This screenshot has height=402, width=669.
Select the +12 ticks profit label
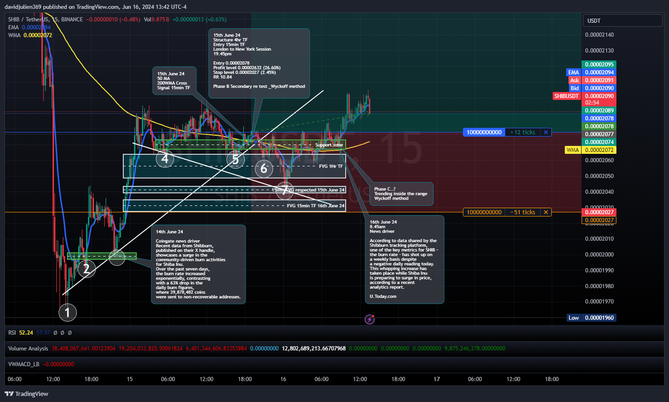click(522, 132)
